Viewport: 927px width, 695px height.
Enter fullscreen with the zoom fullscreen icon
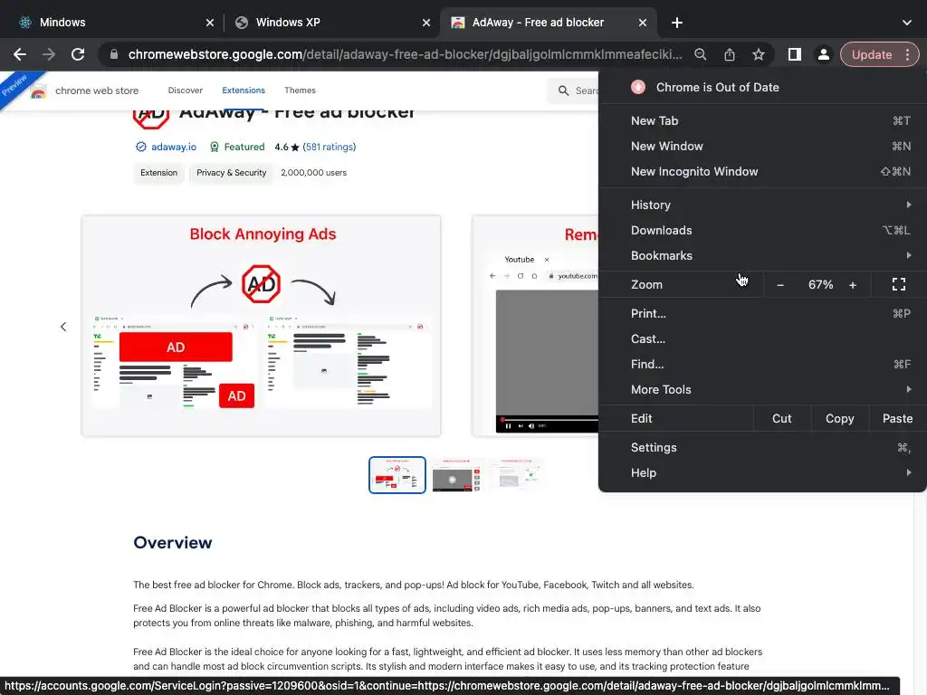pos(899,285)
